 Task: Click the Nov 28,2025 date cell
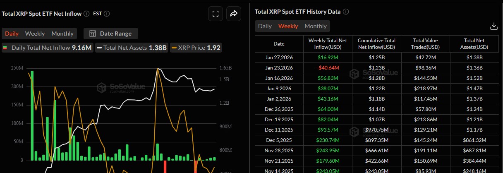279,151
